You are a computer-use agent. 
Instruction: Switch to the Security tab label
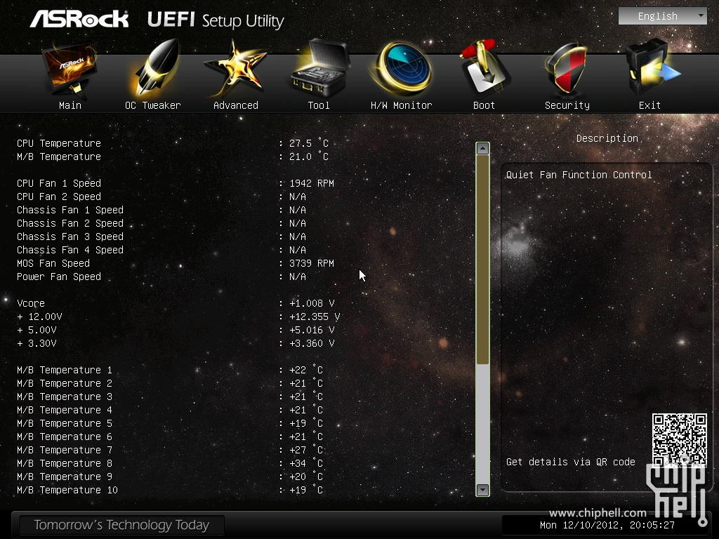567,105
